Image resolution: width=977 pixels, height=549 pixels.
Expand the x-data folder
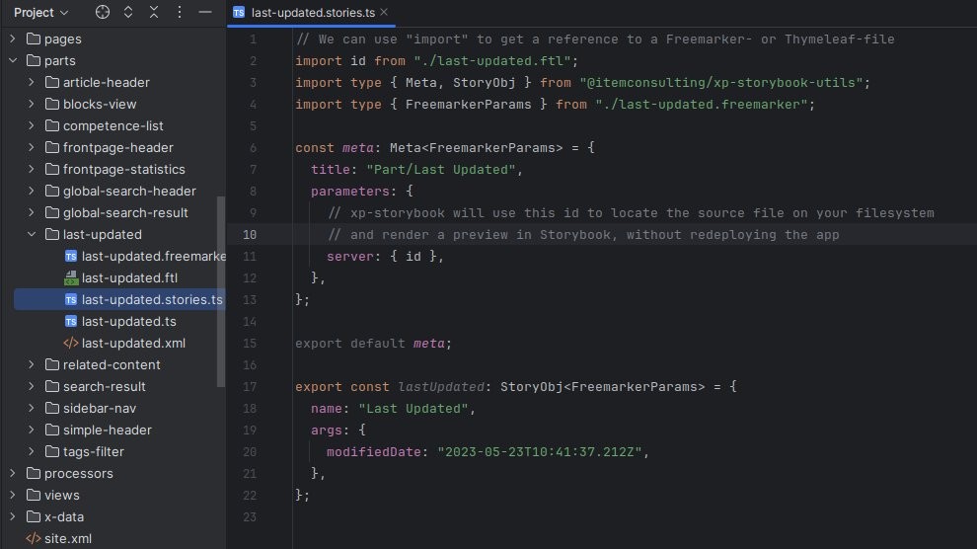(13, 516)
